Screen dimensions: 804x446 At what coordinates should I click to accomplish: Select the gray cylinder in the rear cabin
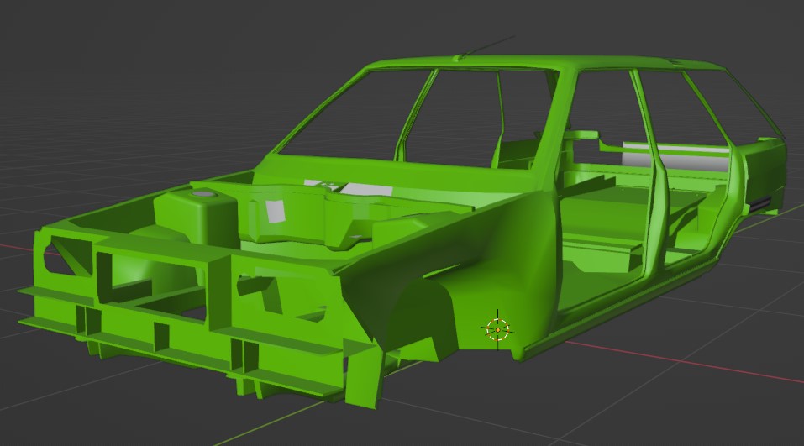[677, 156]
